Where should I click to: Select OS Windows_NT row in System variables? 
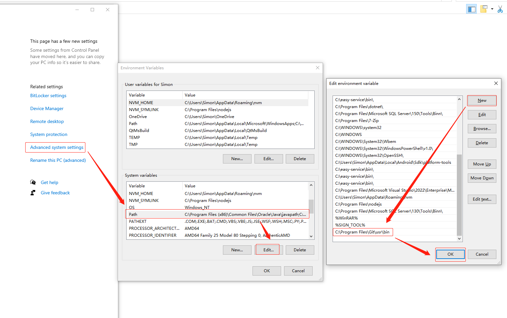click(x=218, y=208)
